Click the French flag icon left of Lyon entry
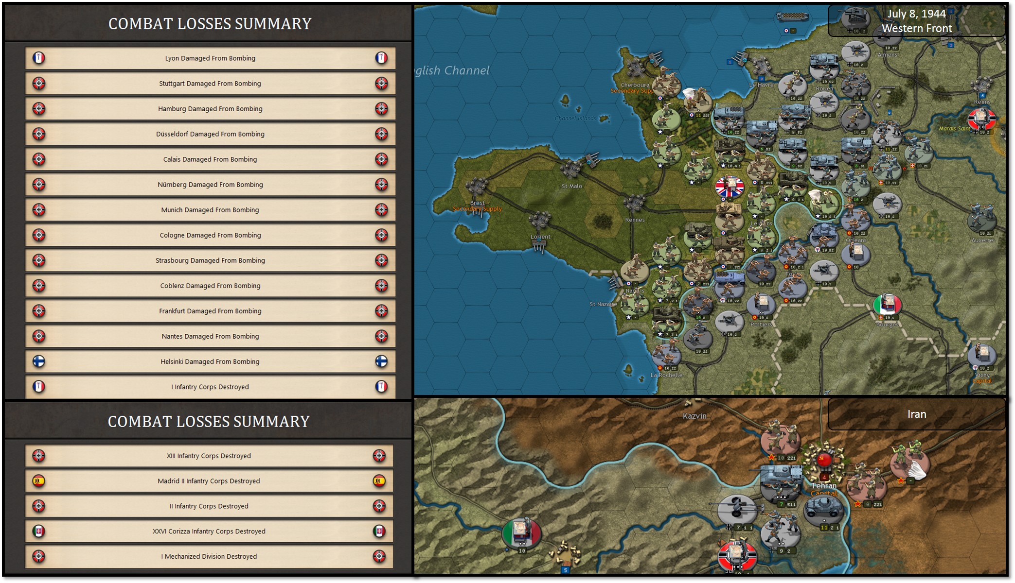 [39, 58]
